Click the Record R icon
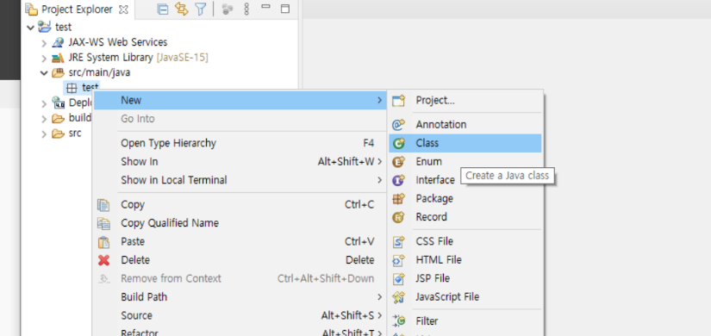Screen dimensions: 711x336 [x=398, y=217]
